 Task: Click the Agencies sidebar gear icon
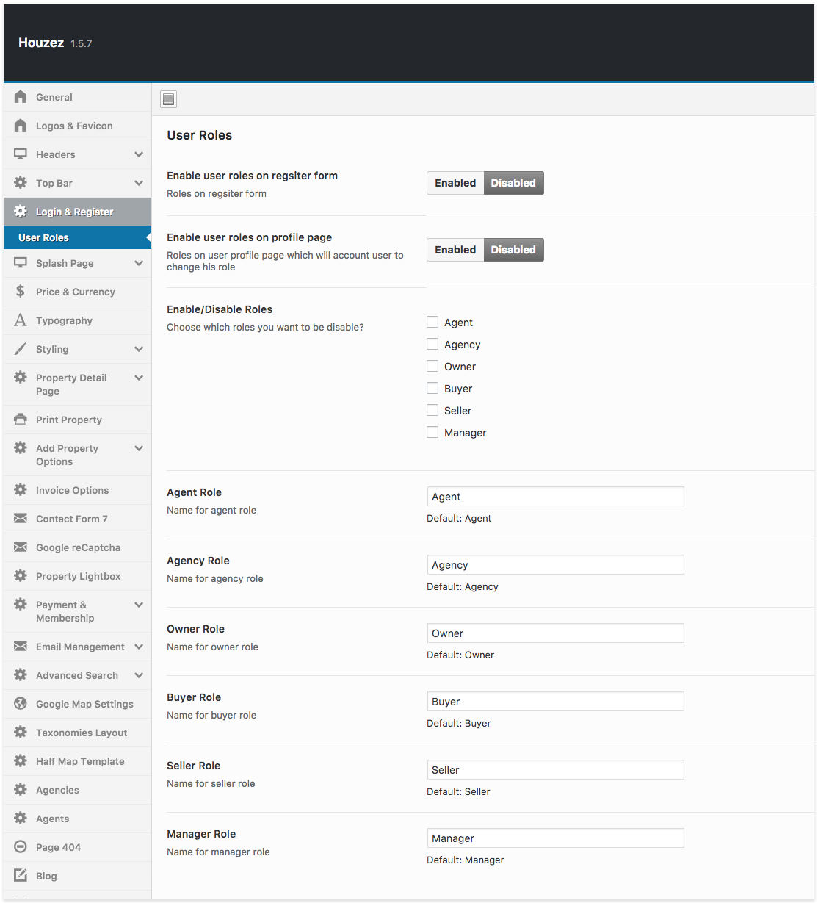pyautogui.click(x=21, y=789)
